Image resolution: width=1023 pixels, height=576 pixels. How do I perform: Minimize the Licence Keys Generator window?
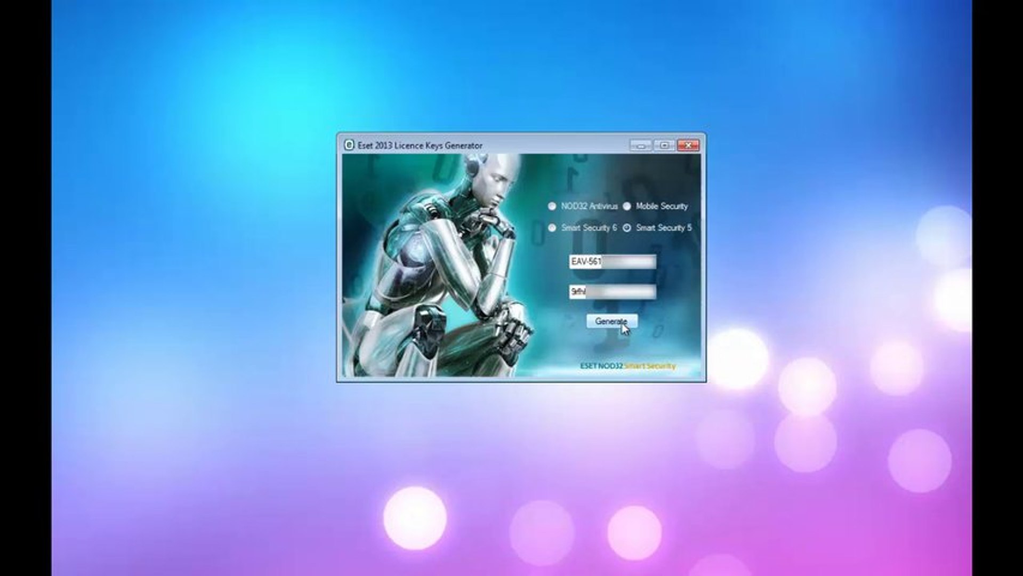[x=641, y=145]
